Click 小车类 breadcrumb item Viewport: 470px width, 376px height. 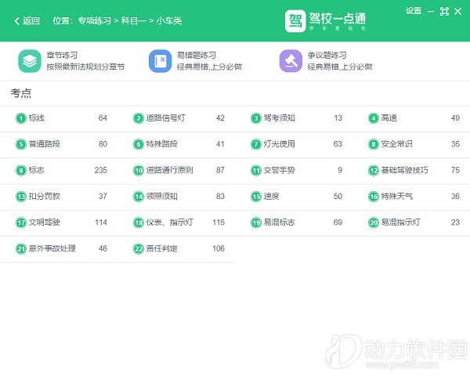[169, 20]
